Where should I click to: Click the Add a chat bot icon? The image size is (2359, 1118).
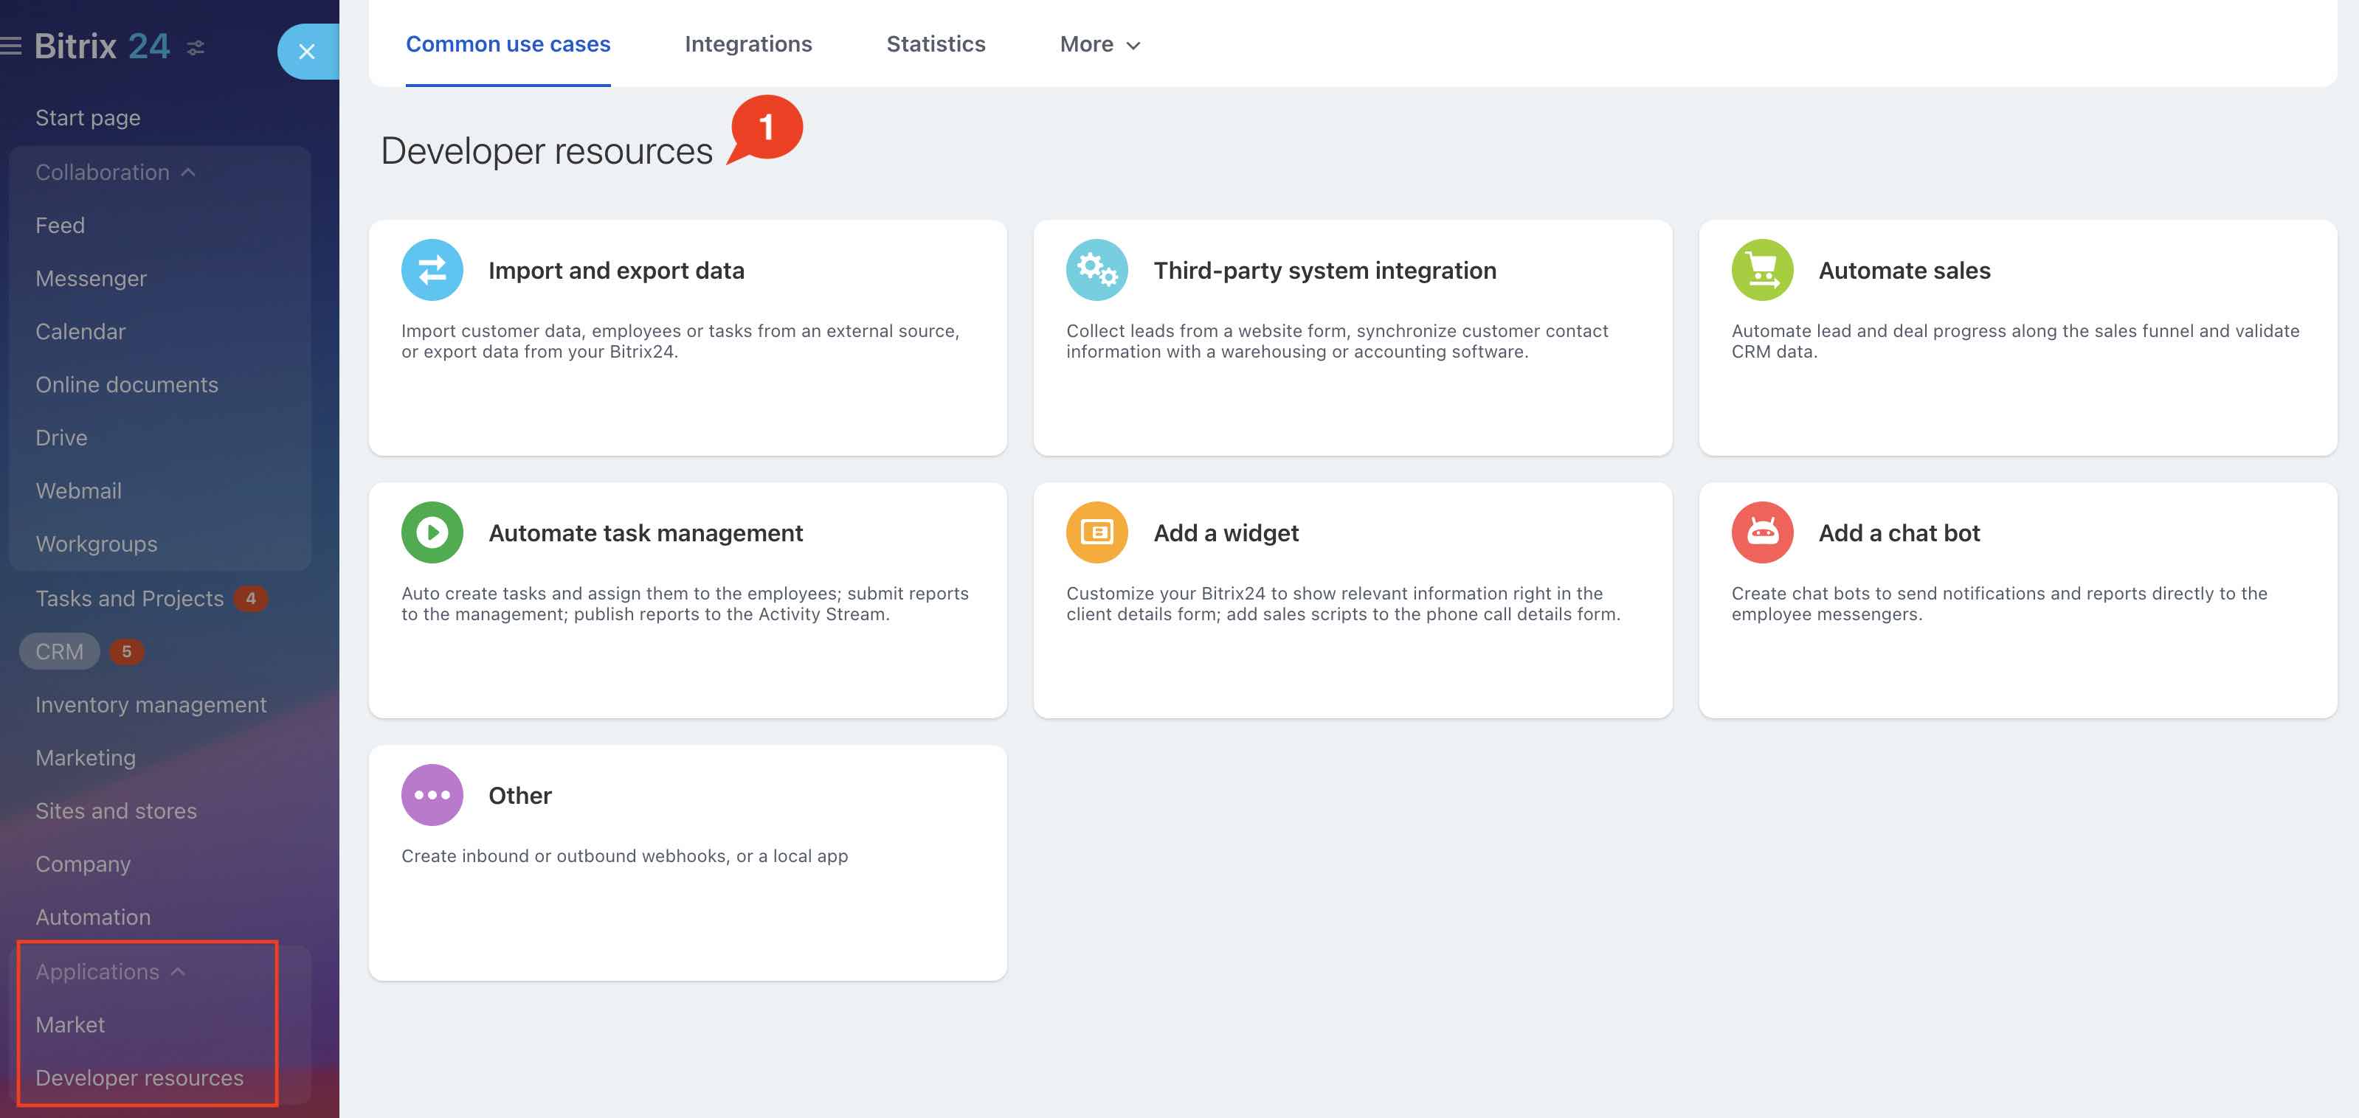(x=1761, y=532)
